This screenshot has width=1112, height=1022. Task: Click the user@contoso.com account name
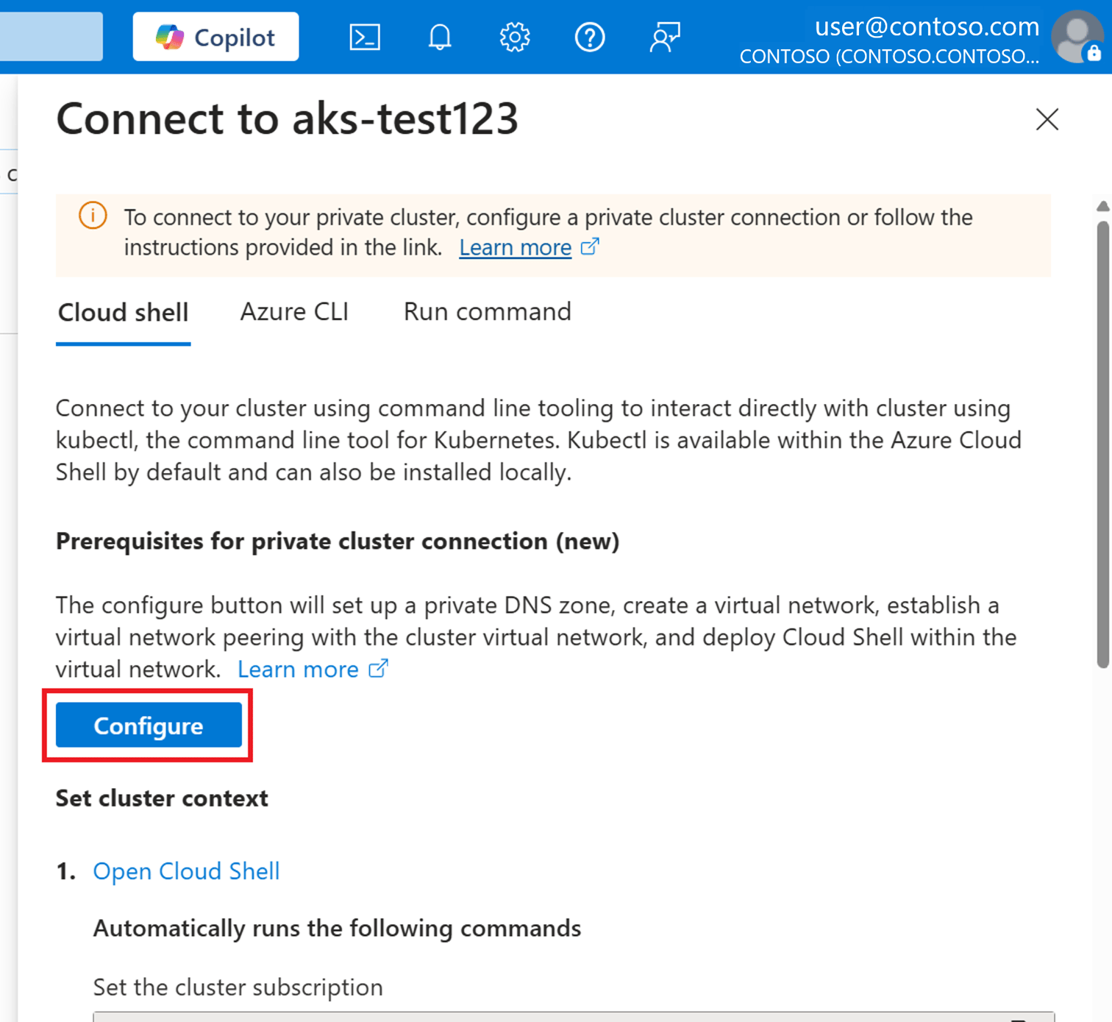pos(927,26)
